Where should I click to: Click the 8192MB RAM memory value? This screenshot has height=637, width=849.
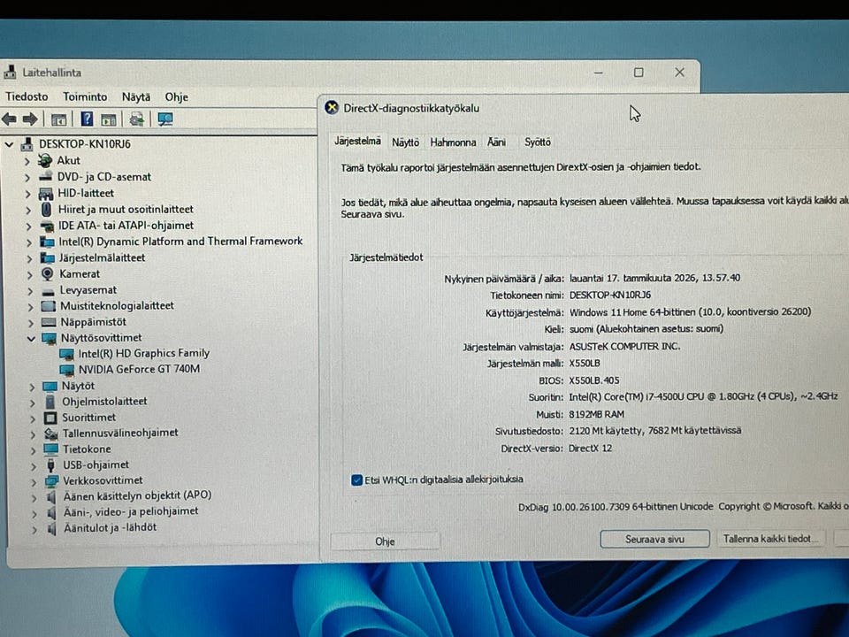597,414
